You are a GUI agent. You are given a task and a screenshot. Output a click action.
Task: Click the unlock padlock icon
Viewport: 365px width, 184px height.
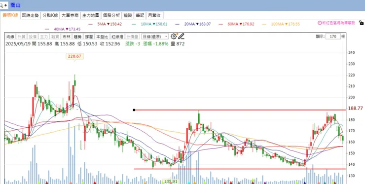361,23
